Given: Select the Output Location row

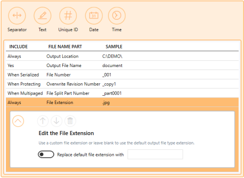Looking at the screenshot, I should coord(122,56).
